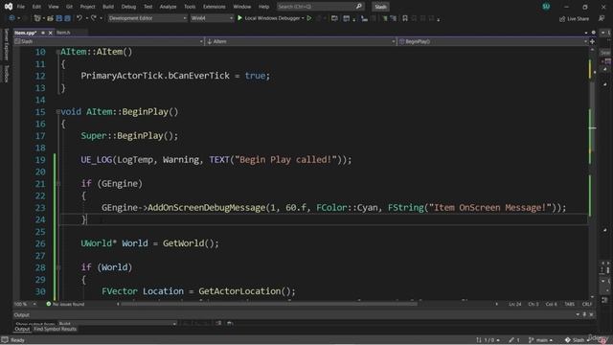This screenshot has width=613, height=345.
Task: Click the navigate backward icon
Action: point(11,18)
